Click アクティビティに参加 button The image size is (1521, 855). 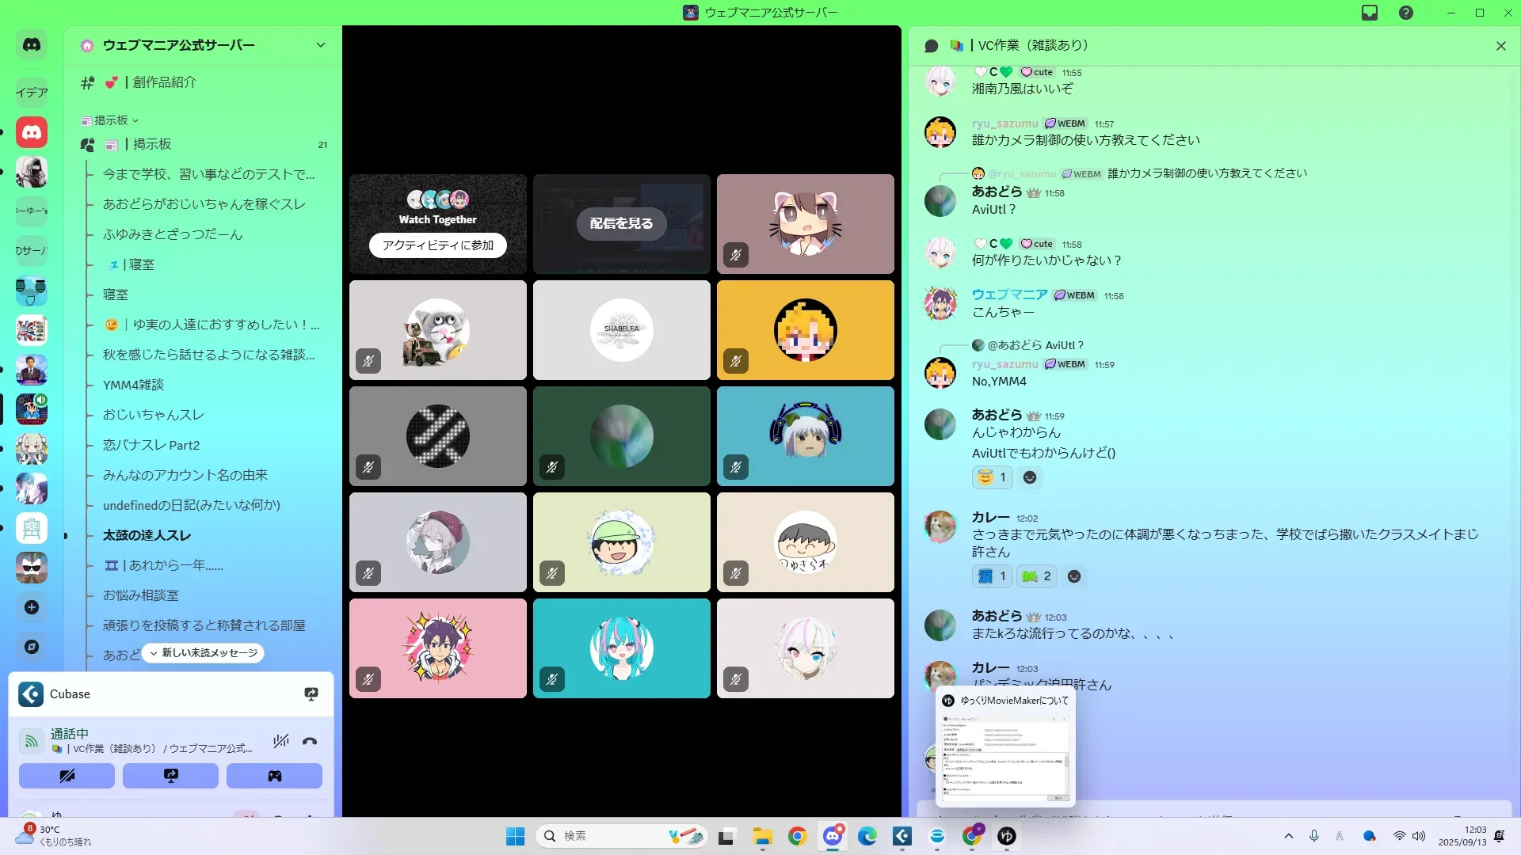[438, 245]
